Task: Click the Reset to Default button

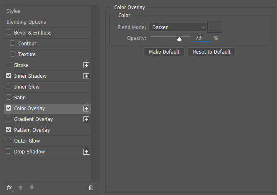Action: tap(212, 52)
